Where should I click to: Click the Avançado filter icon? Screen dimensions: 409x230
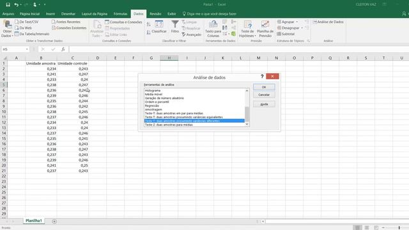tap(183, 34)
